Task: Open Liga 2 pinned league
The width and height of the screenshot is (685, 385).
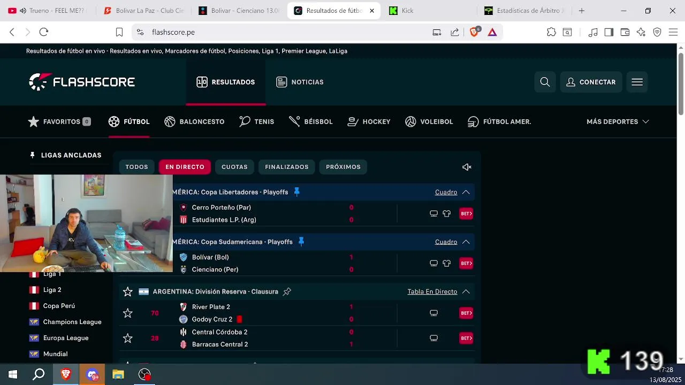Action: [x=52, y=290]
